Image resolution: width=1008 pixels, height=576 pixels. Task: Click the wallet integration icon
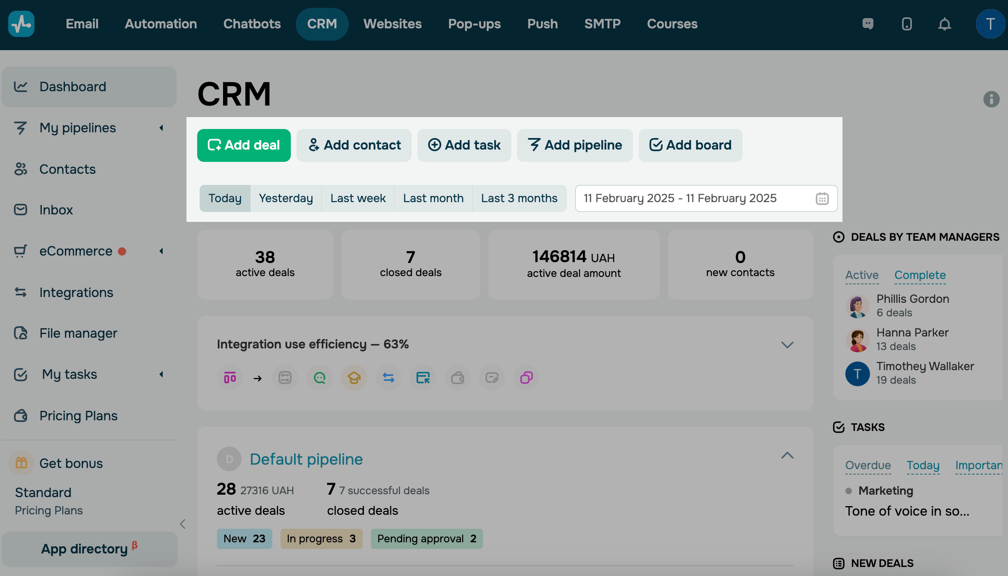tap(457, 378)
